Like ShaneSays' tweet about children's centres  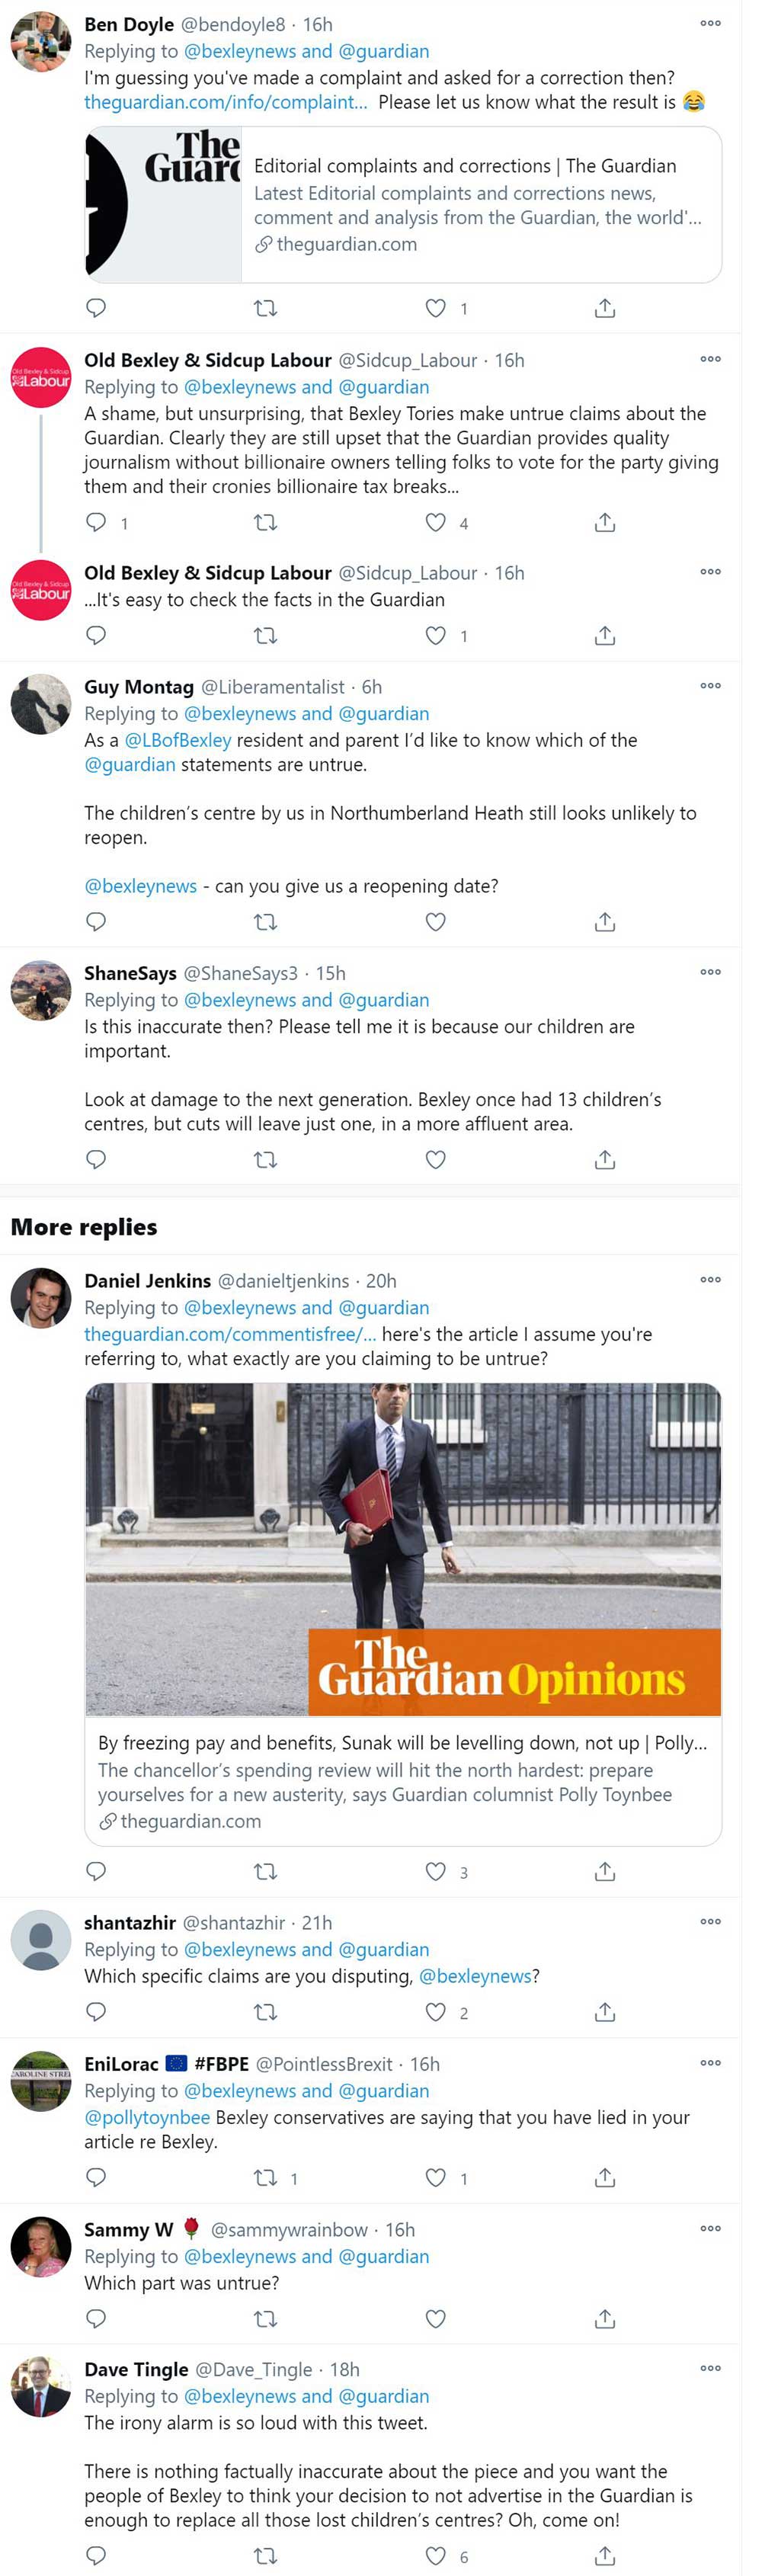pyautogui.click(x=435, y=1159)
